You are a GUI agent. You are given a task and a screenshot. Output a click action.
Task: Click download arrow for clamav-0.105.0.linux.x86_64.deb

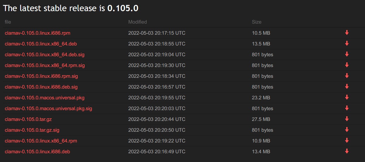(347, 43)
